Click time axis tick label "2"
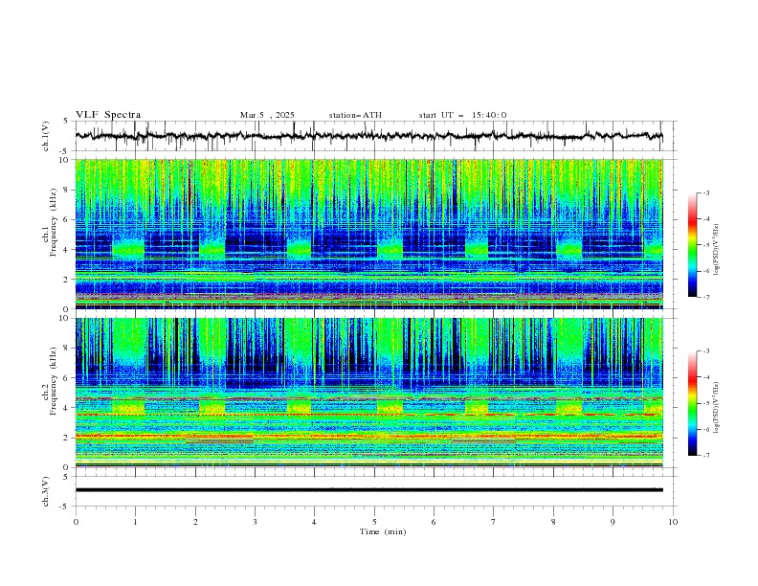 click(x=195, y=522)
